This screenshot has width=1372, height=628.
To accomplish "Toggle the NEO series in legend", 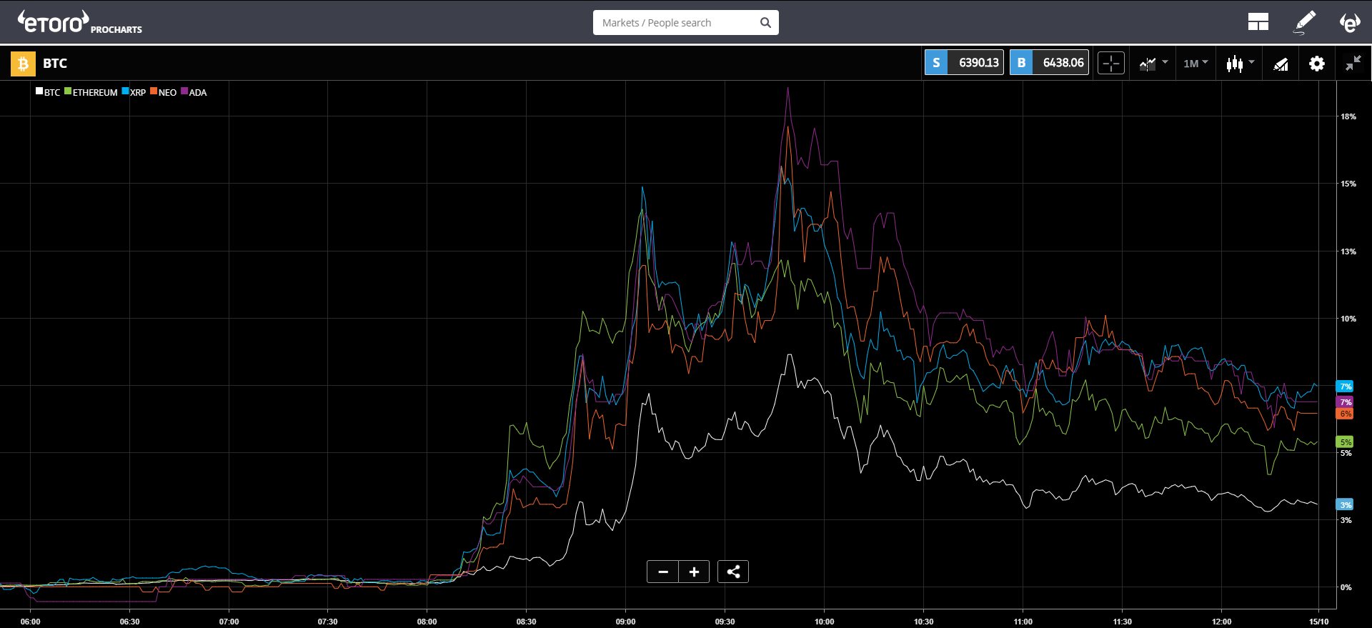I will click(x=164, y=92).
